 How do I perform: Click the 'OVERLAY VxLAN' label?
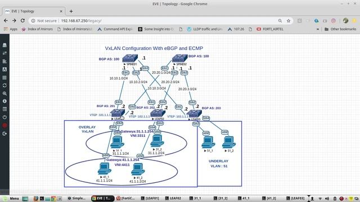click(87, 129)
